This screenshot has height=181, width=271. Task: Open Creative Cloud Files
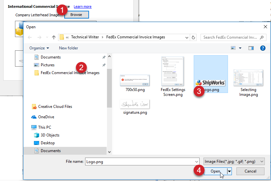pyautogui.click(x=55, y=107)
